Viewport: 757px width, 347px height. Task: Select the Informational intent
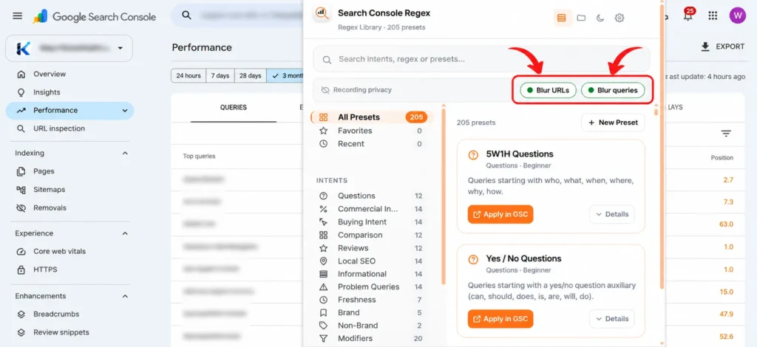pyautogui.click(x=371, y=274)
